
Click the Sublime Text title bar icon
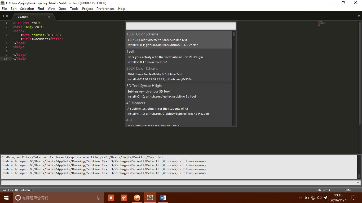click(x=3, y=3)
